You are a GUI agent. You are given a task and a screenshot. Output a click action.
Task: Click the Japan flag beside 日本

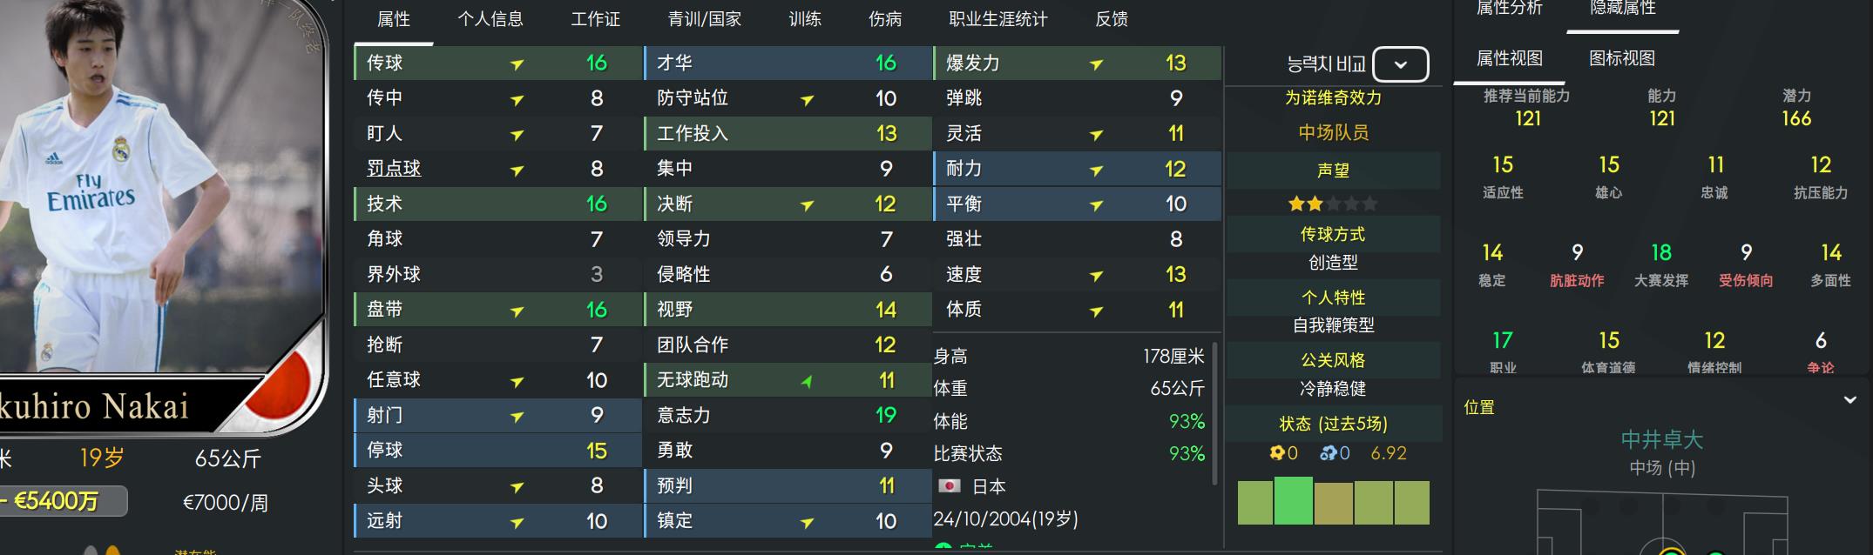949,486
